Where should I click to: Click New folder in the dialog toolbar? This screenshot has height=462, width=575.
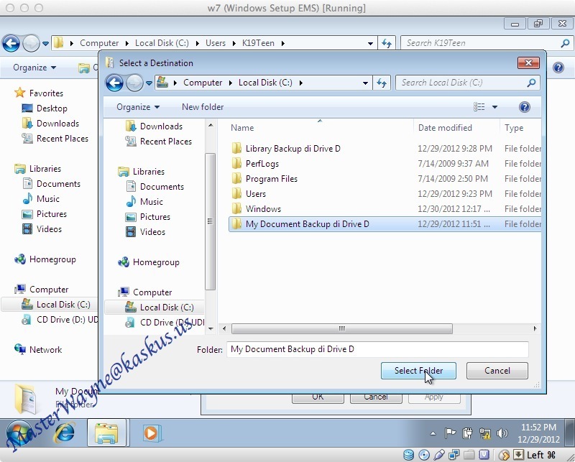(203, 107)
